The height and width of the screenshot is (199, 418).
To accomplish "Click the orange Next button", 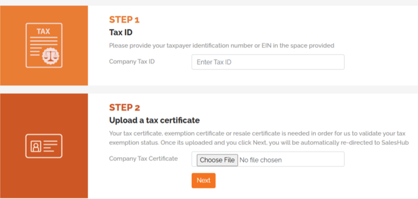I will click(x=203, y=181).
